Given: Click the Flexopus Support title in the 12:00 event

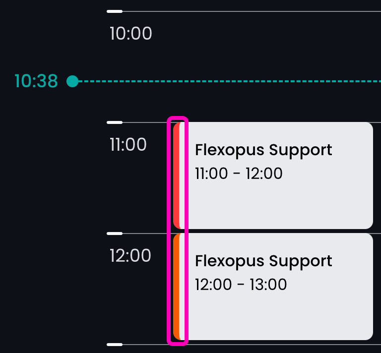Looking at the screenshot, I should pyautogui.click(x=263, y=261).
